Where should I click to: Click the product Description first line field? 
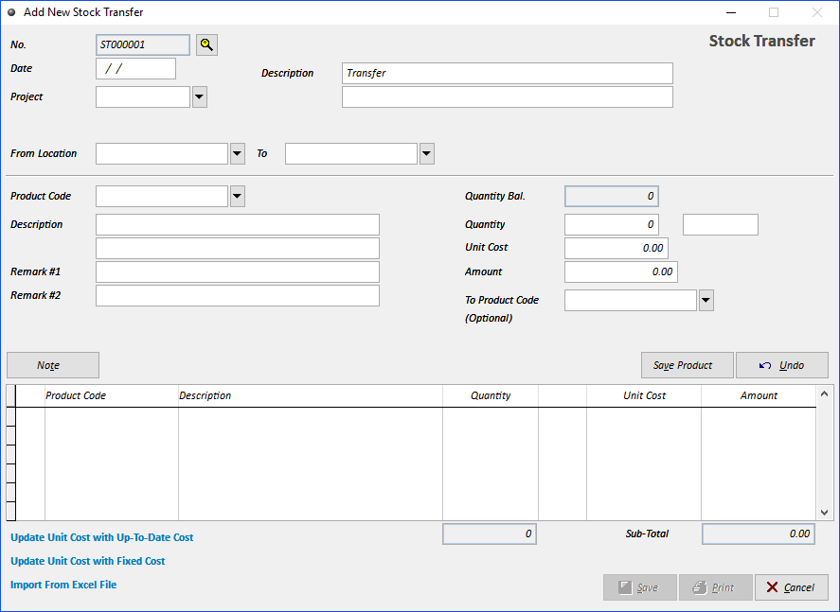tap(238, 225)
